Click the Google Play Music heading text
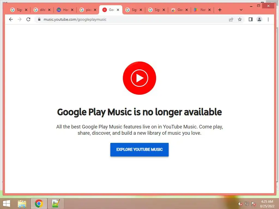279x209 pixels. pyautogui.click(x=139, y=112)
